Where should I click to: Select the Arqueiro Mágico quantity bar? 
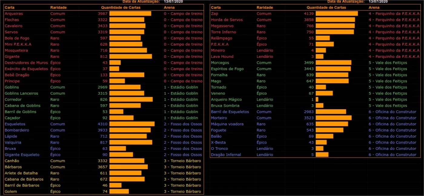[x=317, y=100]
